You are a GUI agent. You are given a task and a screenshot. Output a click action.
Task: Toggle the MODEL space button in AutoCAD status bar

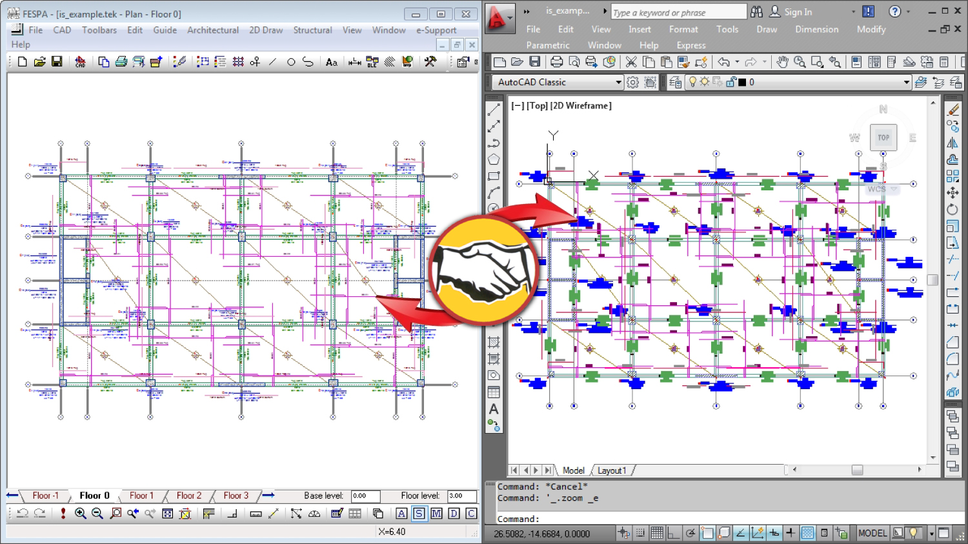(x=872, y=533)
